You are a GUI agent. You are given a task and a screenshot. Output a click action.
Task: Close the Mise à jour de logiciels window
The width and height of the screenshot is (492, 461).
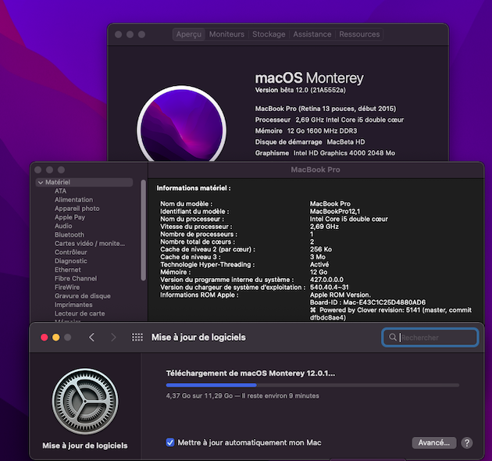pyautogui.click(x=45, y=338)
